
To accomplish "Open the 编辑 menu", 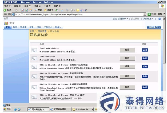I will tap(18, 6).
